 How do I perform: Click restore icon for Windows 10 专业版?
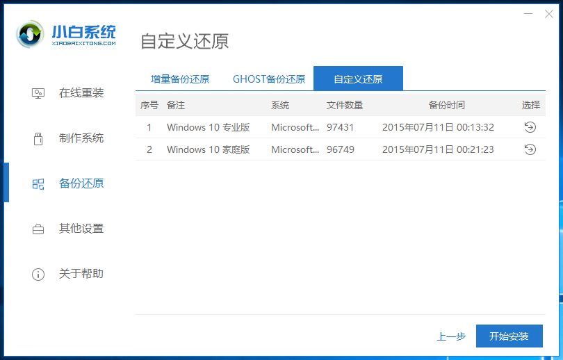click(530, 127)
